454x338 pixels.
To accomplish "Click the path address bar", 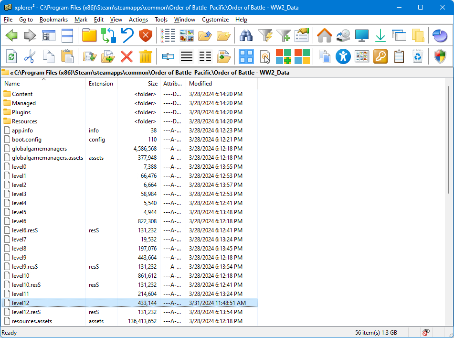I will point(226,73).
